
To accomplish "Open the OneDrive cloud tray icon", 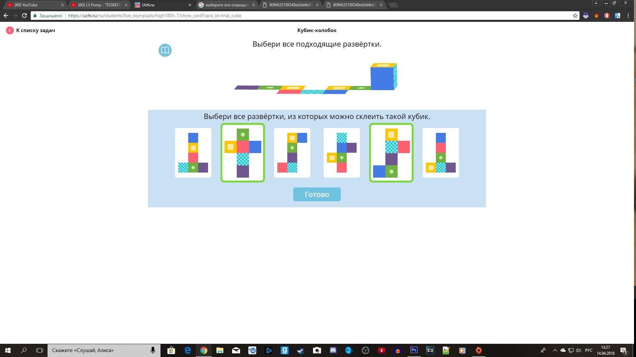I will (x=563, y=350).
